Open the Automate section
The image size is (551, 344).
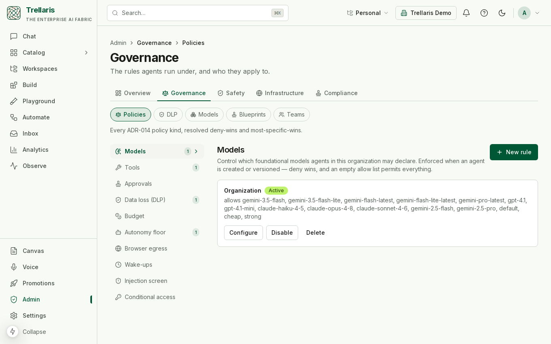pyautogui.click(x=49, y=117)
